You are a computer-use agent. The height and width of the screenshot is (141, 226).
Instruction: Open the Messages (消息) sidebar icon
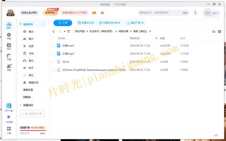click(x=9, y=68)
